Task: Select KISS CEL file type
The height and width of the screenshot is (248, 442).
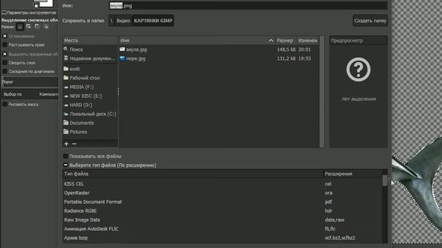Action: tap(222, 184)
